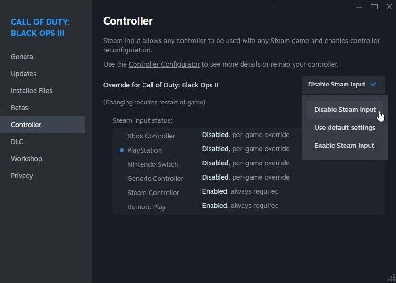Go to Installed Files section
This screenshot has width=396, height=283.
[32, 91]
